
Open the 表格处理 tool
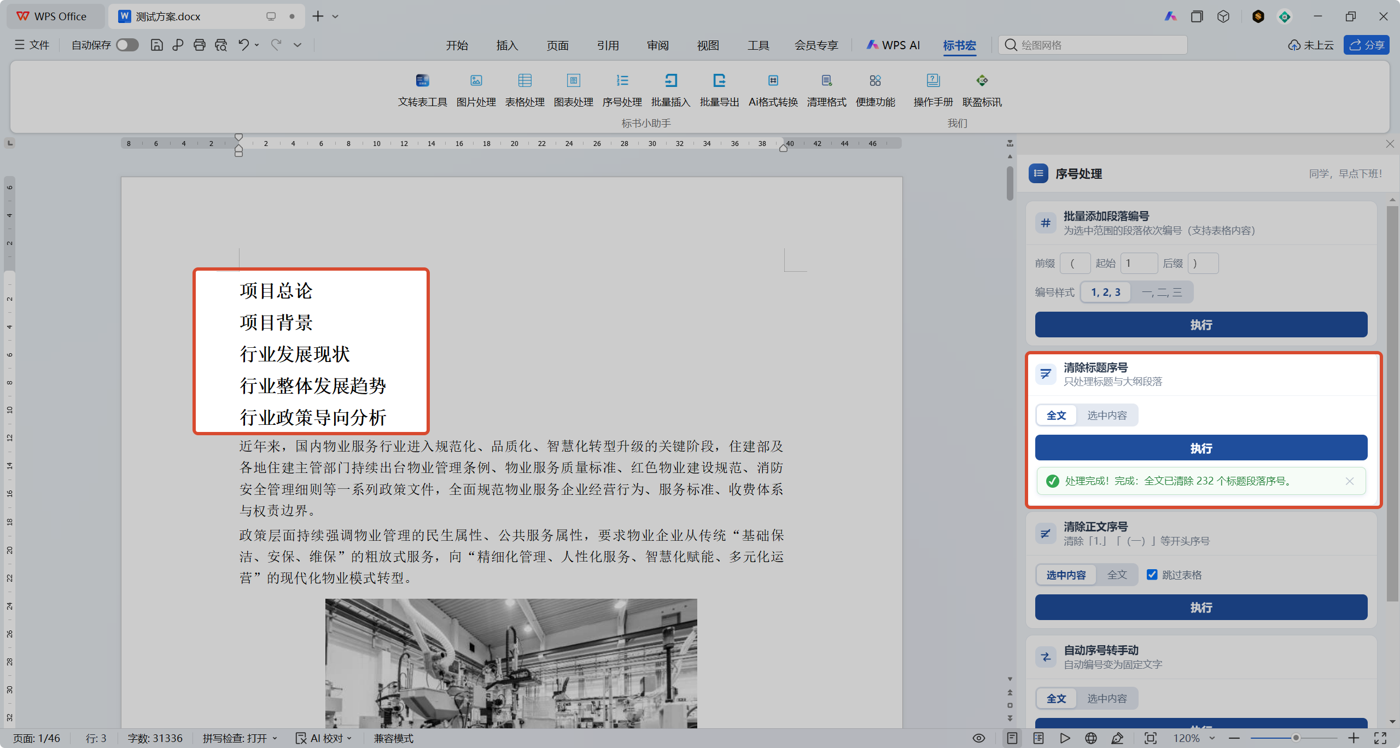pos(524,90)
